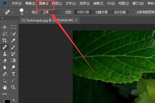Open the 图像(I) menu
This screenshot has width=155, height=103.
(x=43, y=3)
